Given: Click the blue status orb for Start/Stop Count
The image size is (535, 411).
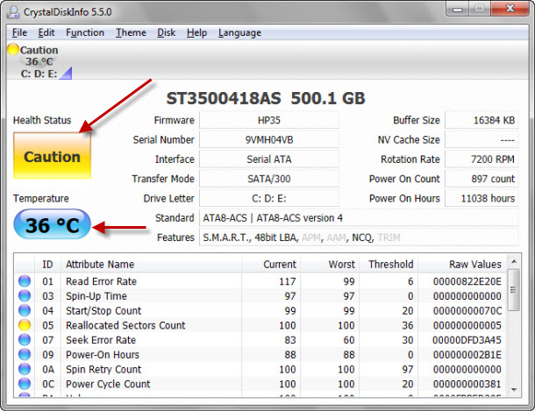Looking at the screenshot, I should [x=25, y=310].
